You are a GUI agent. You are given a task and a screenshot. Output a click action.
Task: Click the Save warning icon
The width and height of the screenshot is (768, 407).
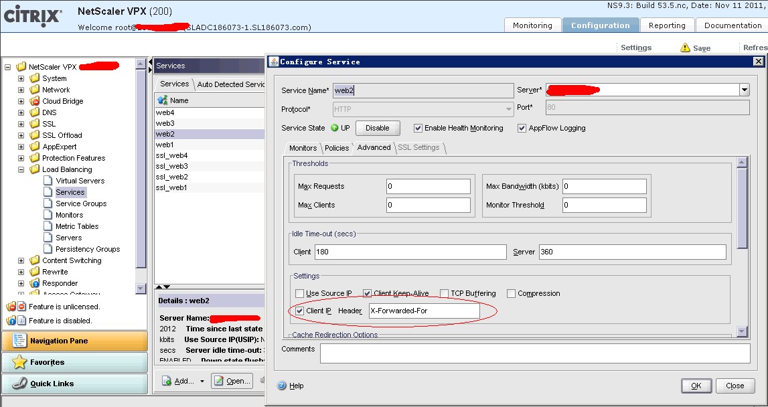click(685, 48)
